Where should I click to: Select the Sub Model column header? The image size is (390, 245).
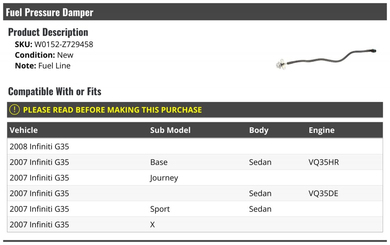pyautogui.click(x=170, y=130)
